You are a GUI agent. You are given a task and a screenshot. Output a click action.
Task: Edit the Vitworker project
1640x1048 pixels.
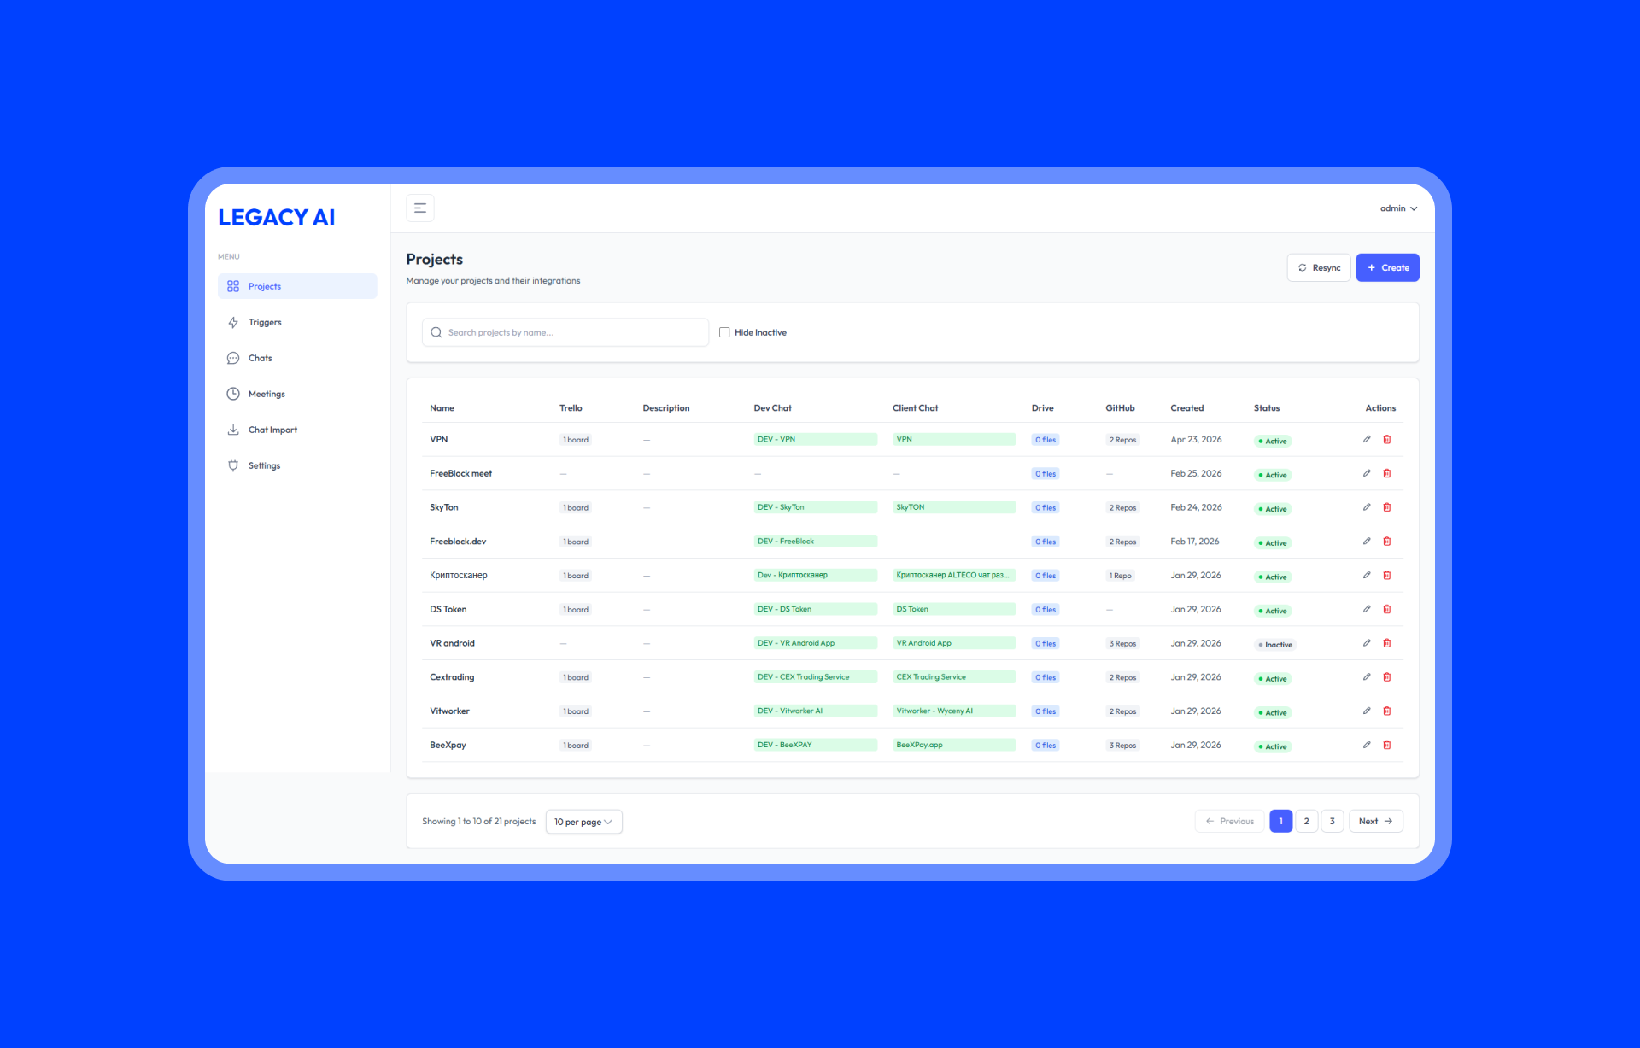[x=1367, y=711]
